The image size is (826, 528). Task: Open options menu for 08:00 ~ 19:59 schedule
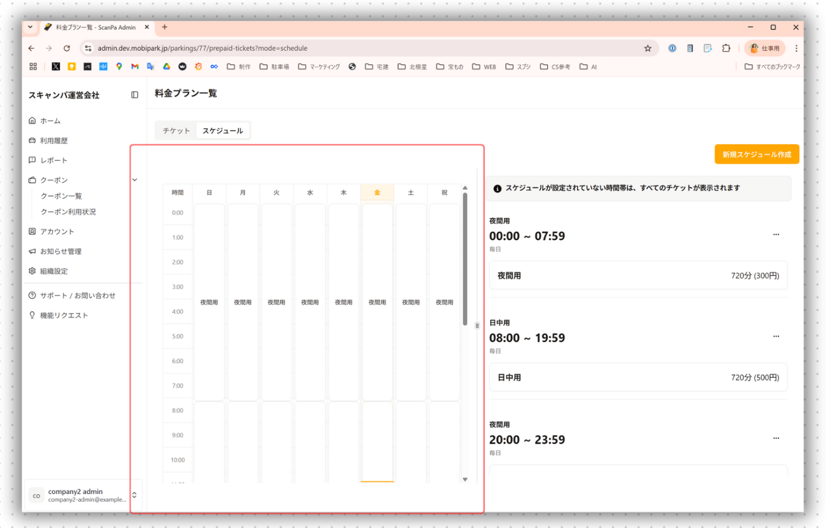(775, 337)
